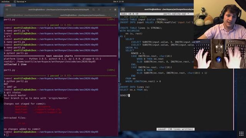246x138 pixels.
Task: Click 'CREATE TABLE input' line in editor
Action: [144, 20]
